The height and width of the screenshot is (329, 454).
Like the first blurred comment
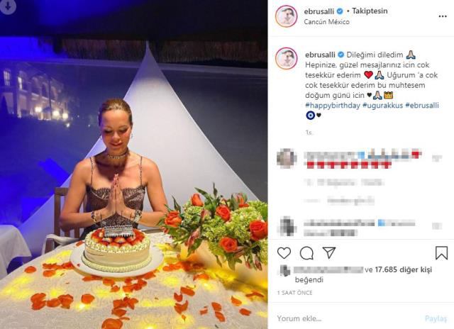(x=437, y=158)
